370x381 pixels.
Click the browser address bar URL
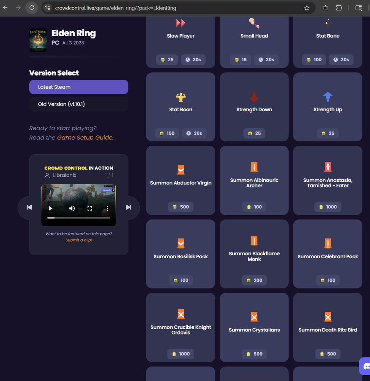[x=115, y=8]
